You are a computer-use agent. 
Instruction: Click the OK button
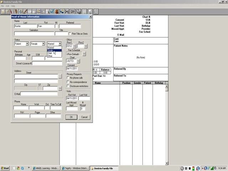(x=71, y=117)
